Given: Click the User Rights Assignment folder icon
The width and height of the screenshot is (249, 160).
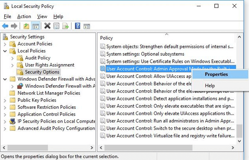Looking at the screenshot, I should [20, 65].
